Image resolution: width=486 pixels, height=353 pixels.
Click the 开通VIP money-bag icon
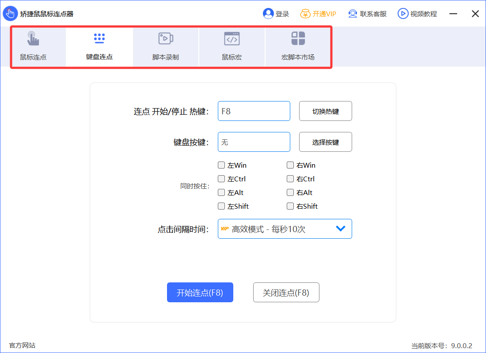(x=305, y=14)
